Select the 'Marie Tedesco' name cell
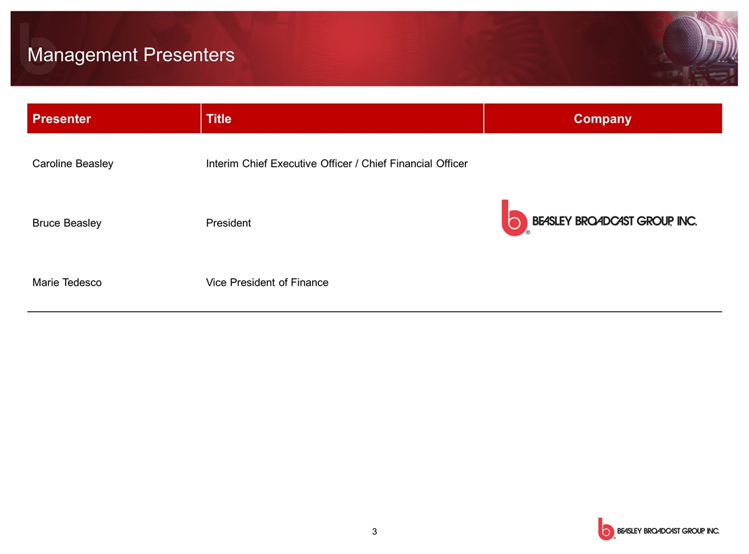This screenshot has width=749, height=554. (x=66, y=282)
